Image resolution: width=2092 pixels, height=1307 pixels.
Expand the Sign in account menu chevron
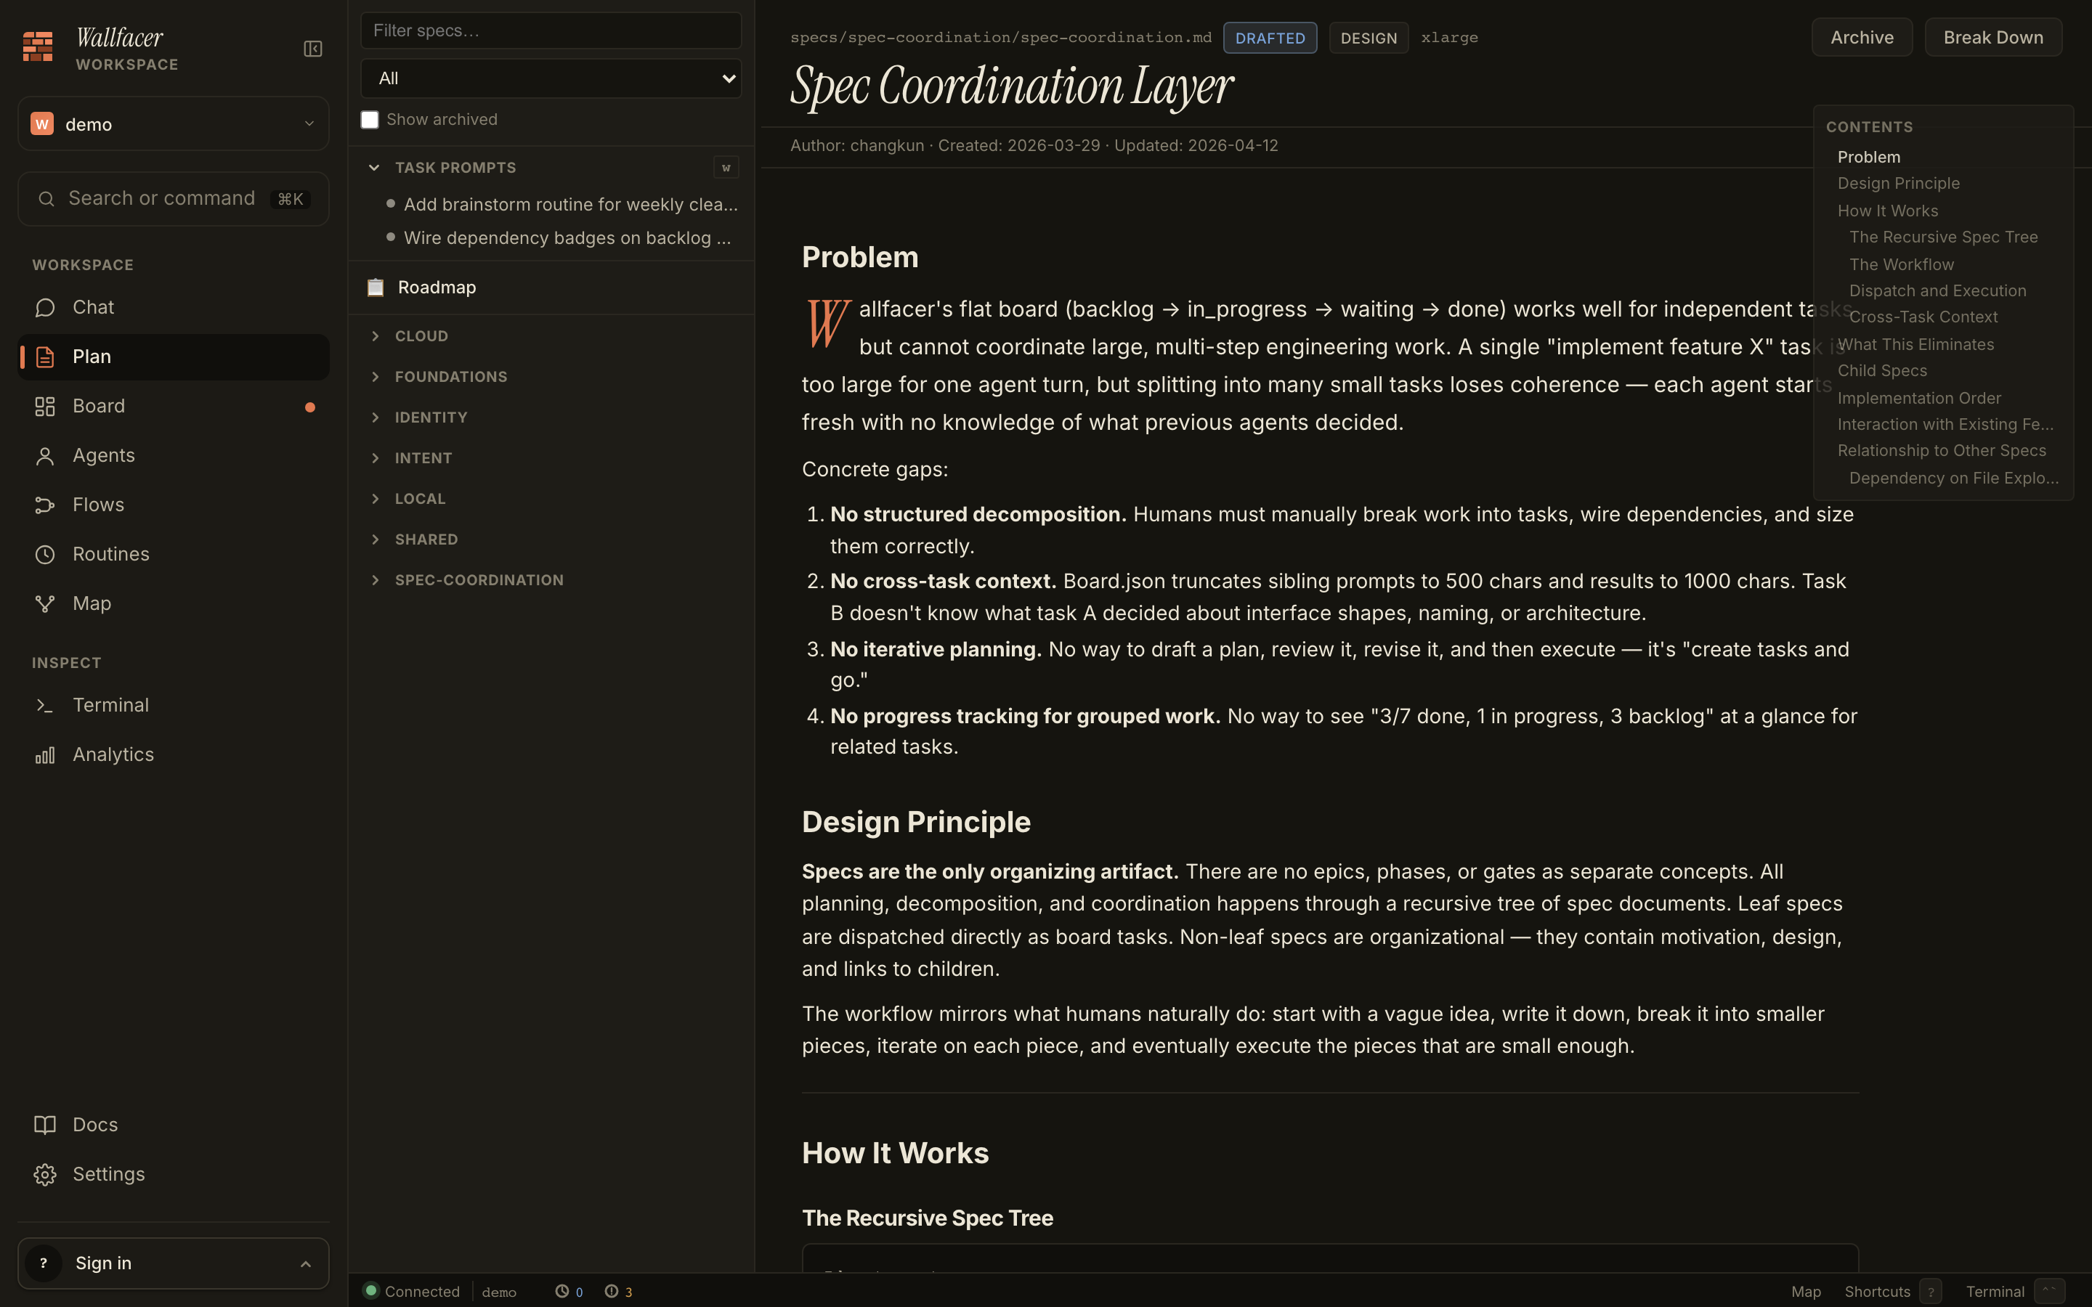coord(306,1263)
